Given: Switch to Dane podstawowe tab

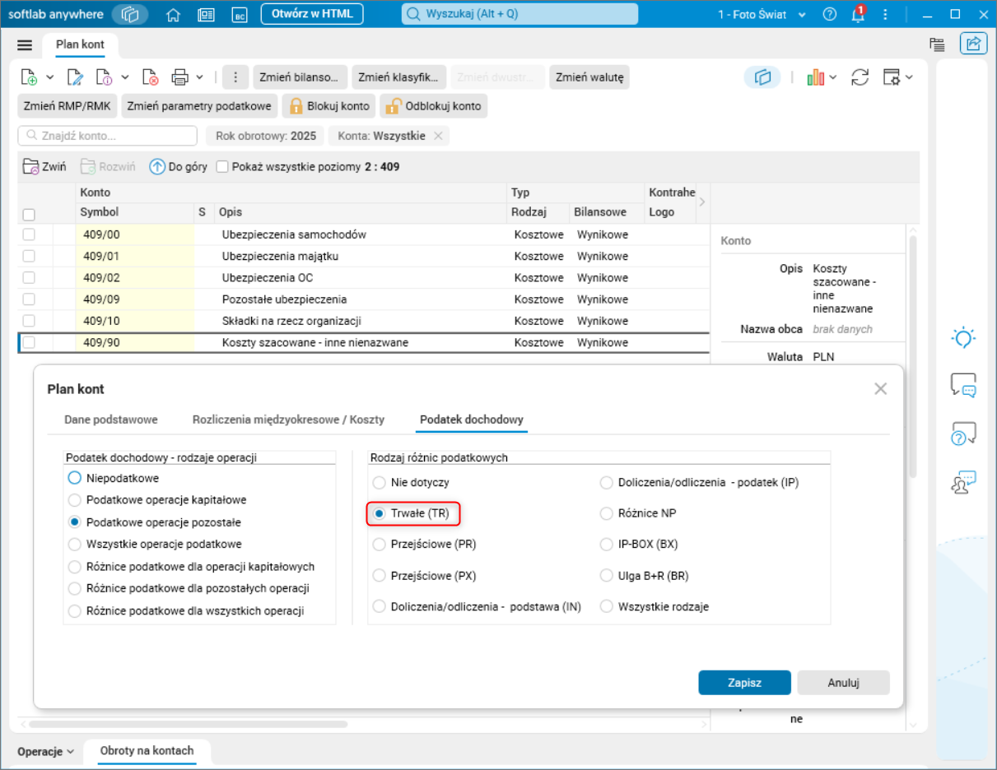Looking at the screenshot, I should pos(111,420).
